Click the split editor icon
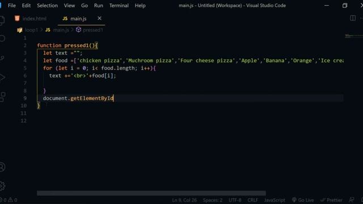This screenshot has height=204, width=363. pos(353,18)
